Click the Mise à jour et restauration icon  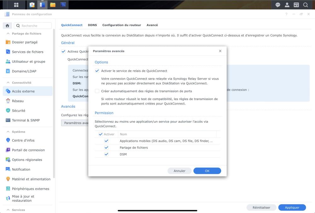[x=8, y=198]
